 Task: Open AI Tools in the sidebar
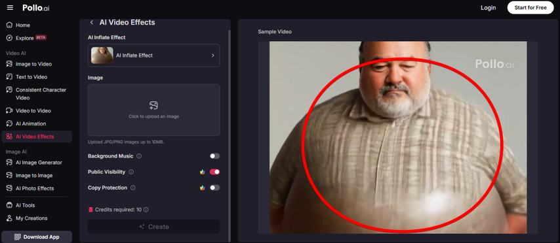click(37, 205)
